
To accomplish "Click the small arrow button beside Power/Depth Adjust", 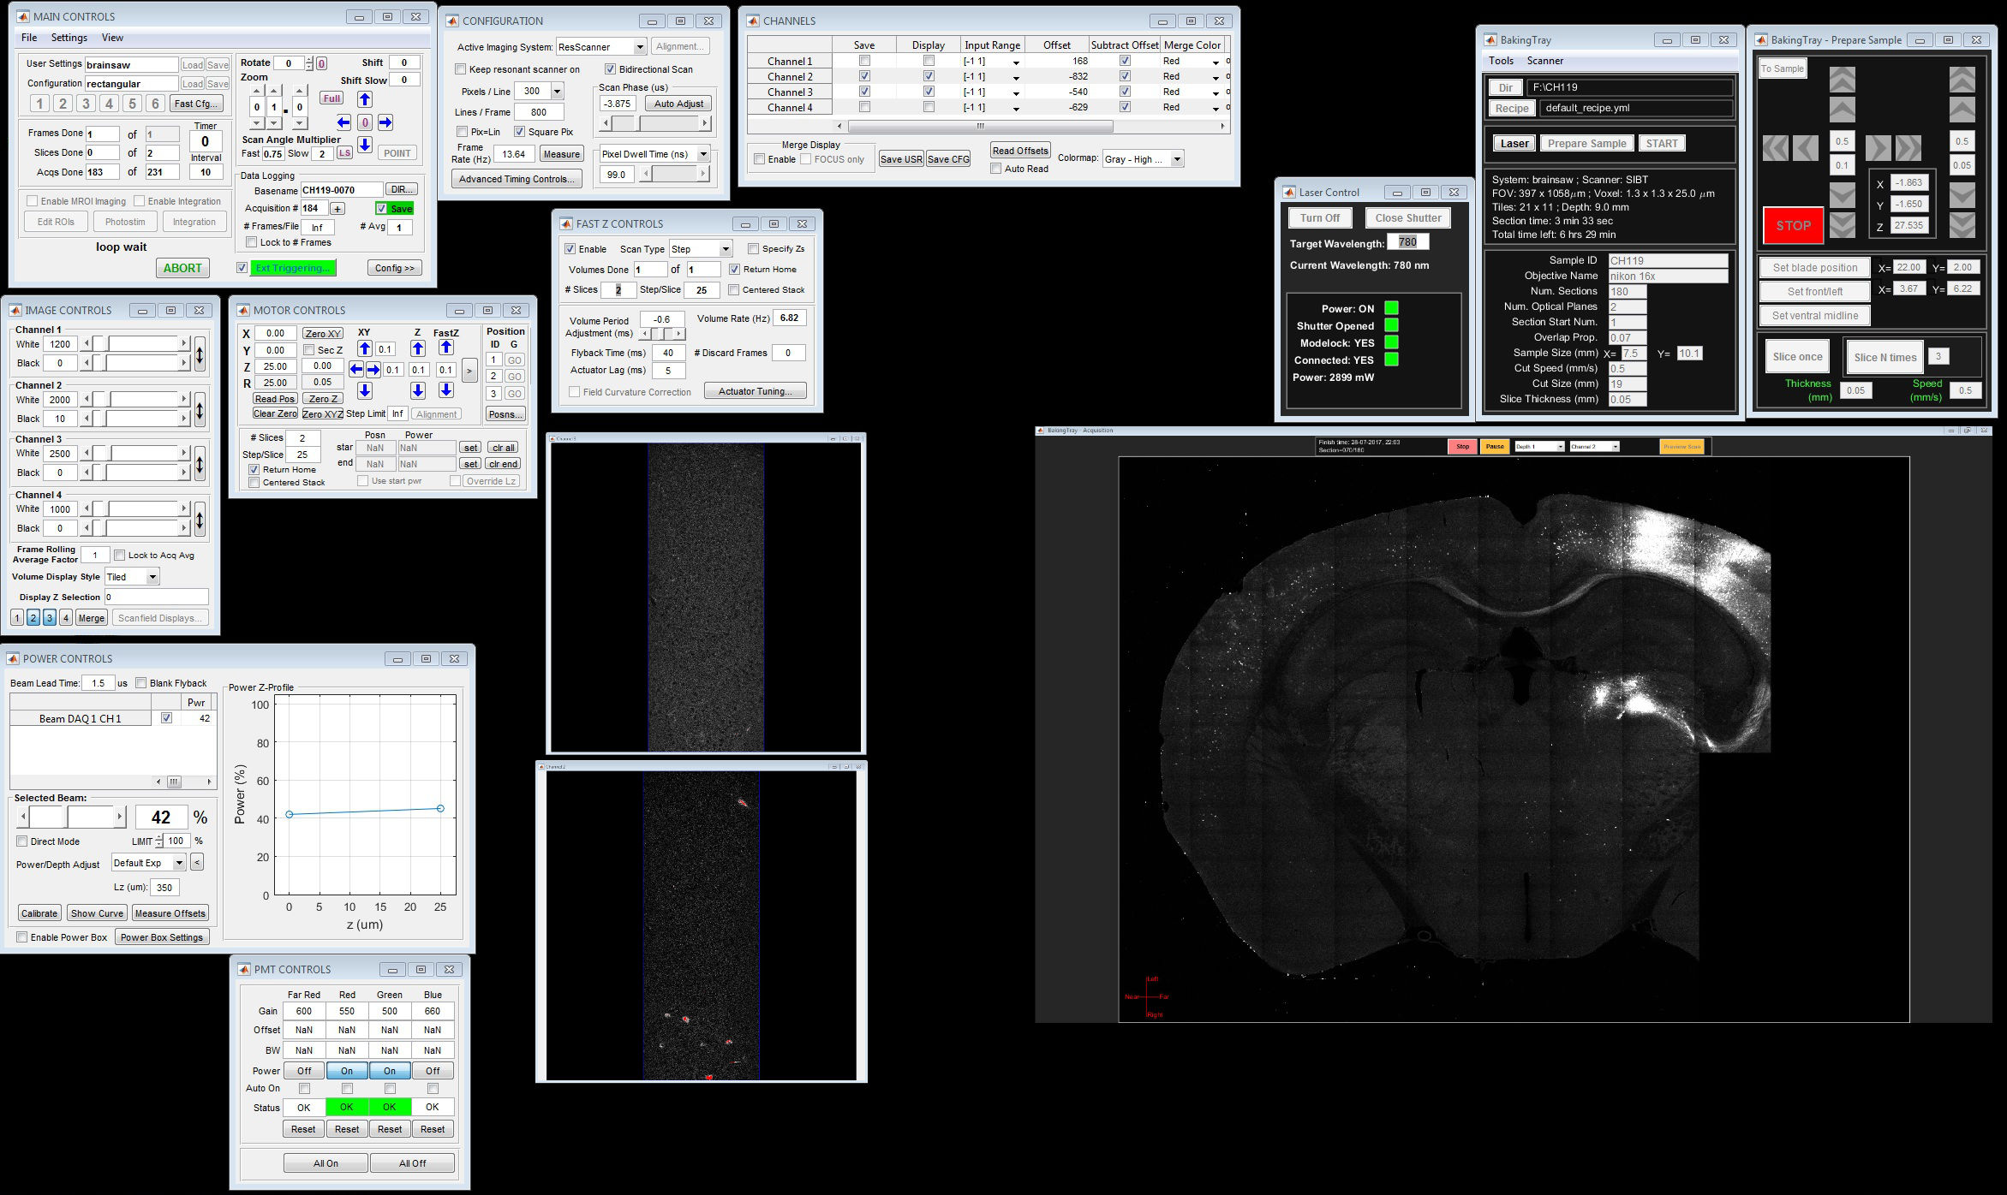I will pyautogui.click(x=197, y=863).
